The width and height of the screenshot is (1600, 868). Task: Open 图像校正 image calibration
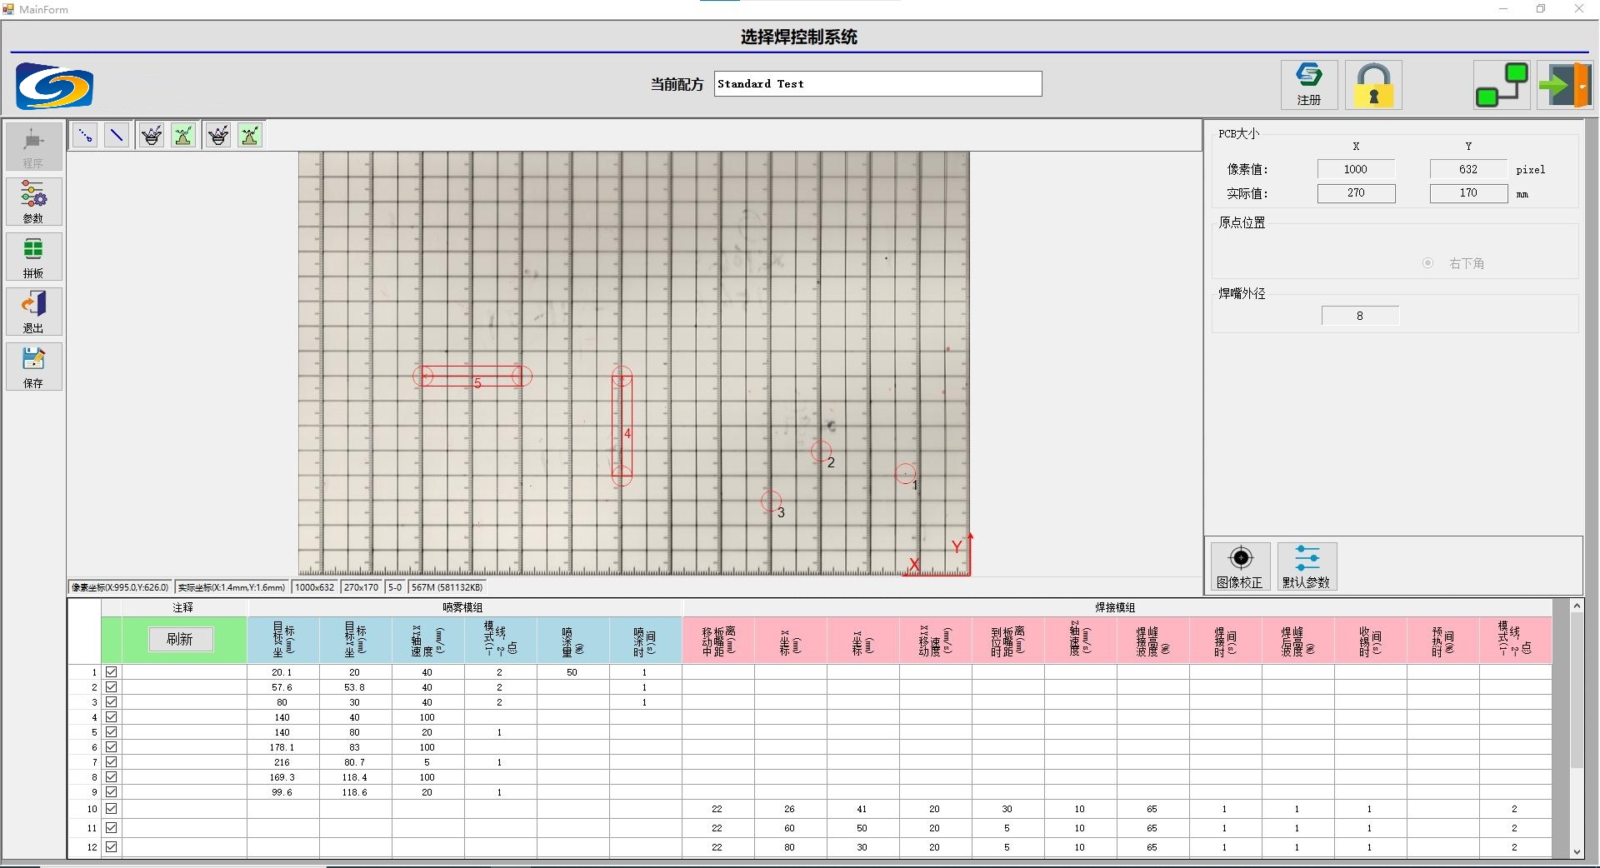1240,566
